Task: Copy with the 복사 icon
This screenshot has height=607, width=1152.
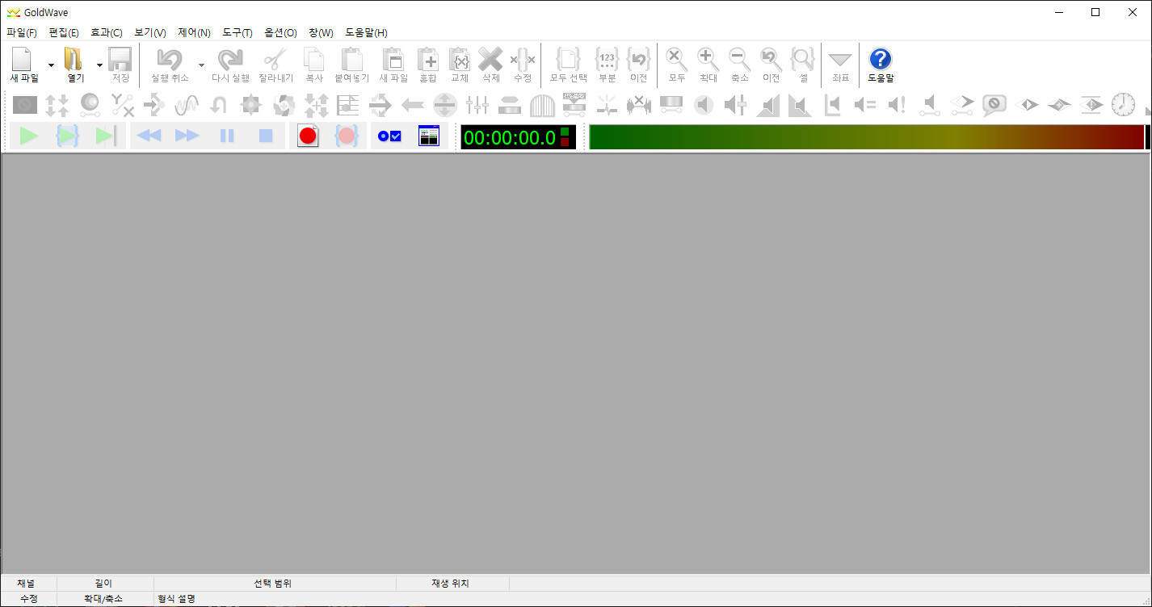Action: (314, 65)
